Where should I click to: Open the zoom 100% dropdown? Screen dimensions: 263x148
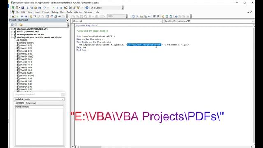[x=124, y=16]
